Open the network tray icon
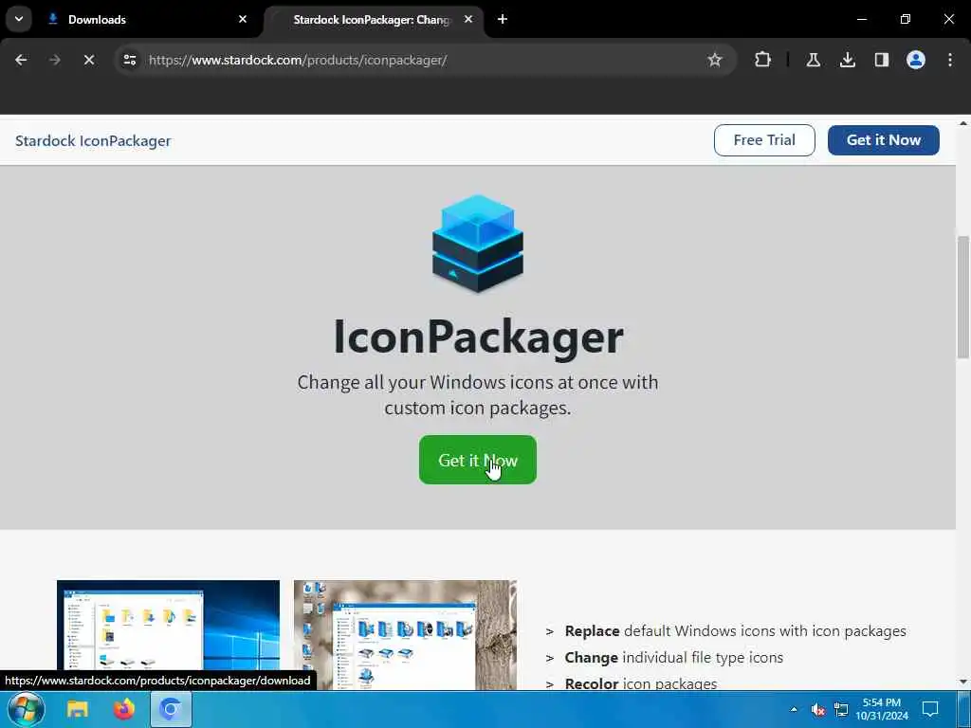 point(841,709)
